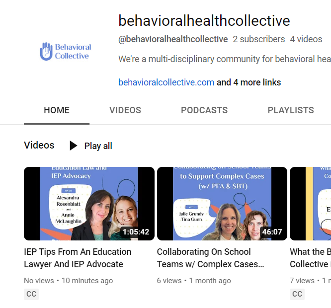Click the @behavioralhealthcollective handle

coord(173,39)
